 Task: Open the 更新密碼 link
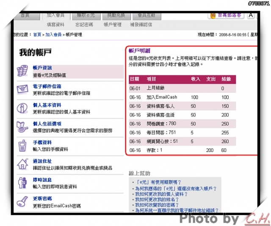point(42,198)
